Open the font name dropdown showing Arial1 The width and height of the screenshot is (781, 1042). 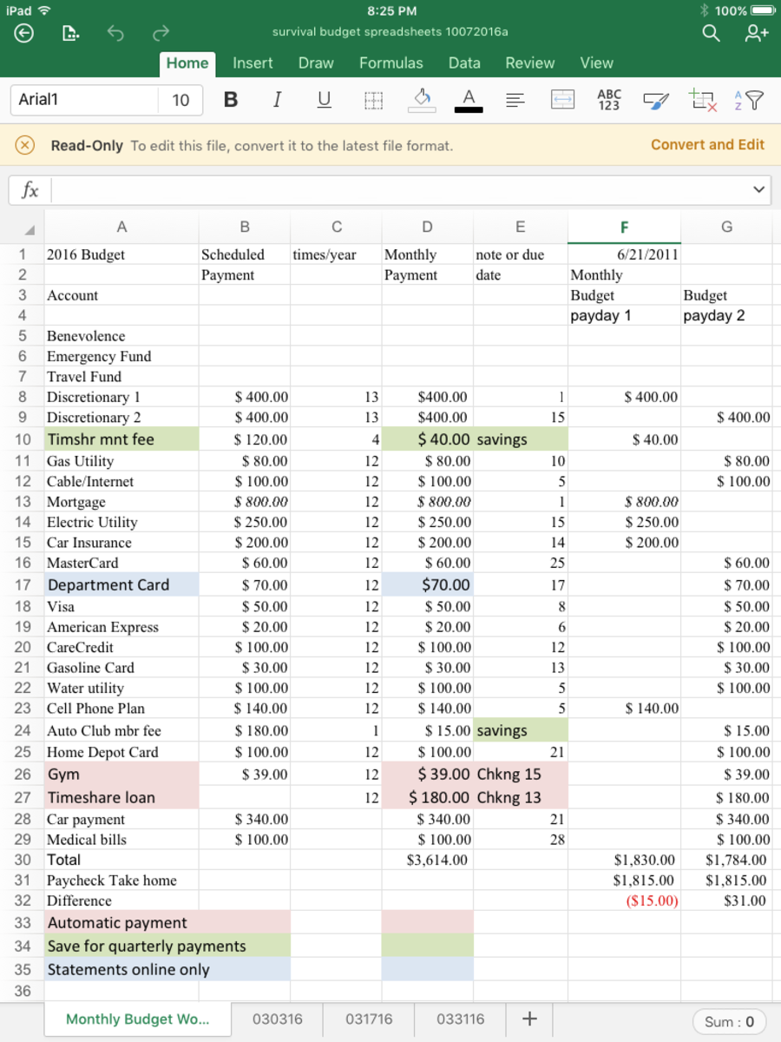coord(82,101)
